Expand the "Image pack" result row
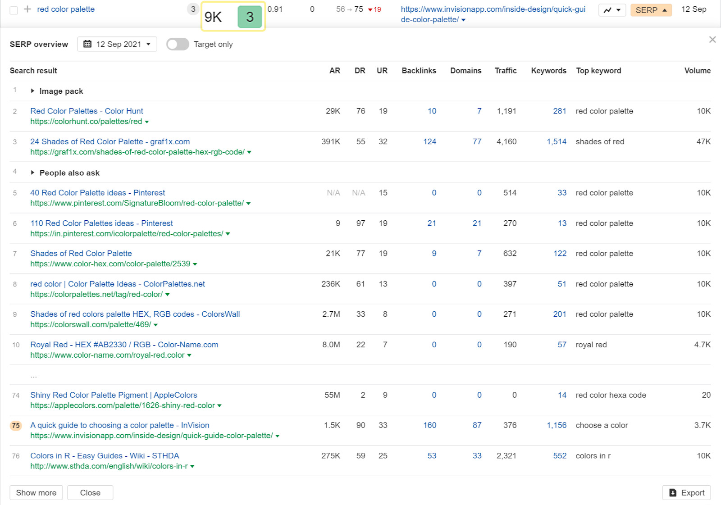The width and height of the screenshot is (721, 505). [32, 91]
